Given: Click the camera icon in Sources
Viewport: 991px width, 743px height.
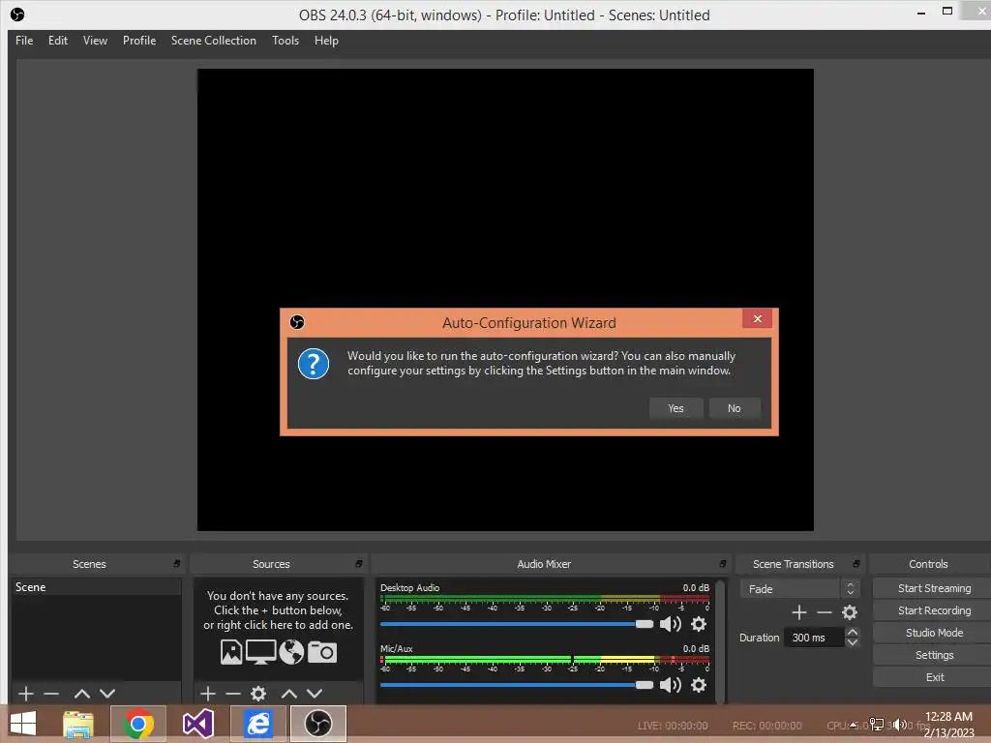Looking at the screenshot, I should pyautogui.click(x=322, y=652).
